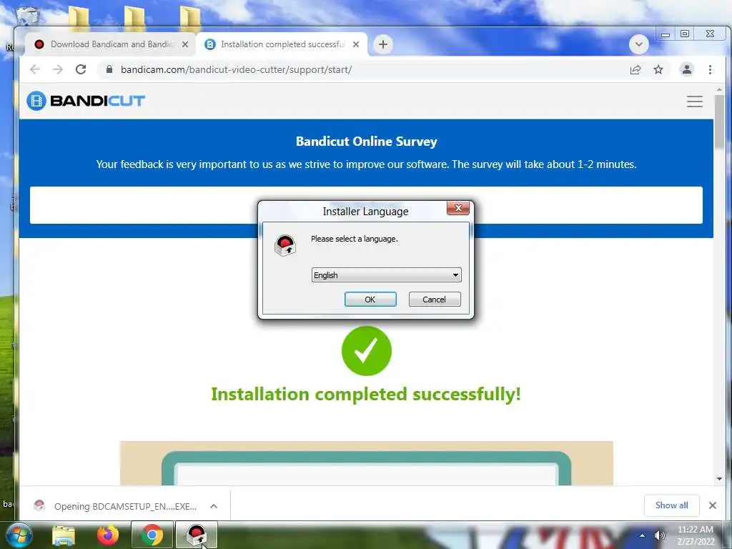This screenshot has width=732, height=549.
Task: Close the Download Bandicam tab
Action: 185,44
